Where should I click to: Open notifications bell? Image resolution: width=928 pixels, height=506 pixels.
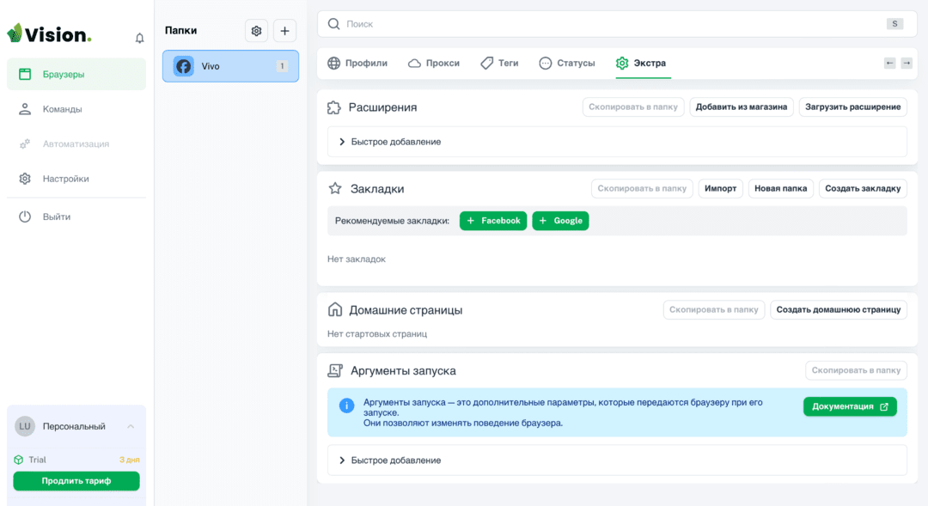[x=140, y=38]
